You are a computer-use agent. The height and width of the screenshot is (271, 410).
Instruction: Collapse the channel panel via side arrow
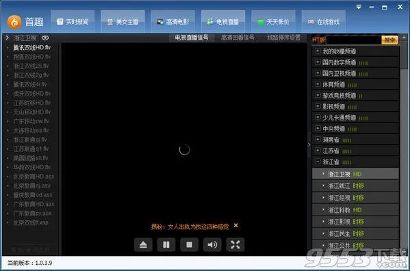(309, 144)
